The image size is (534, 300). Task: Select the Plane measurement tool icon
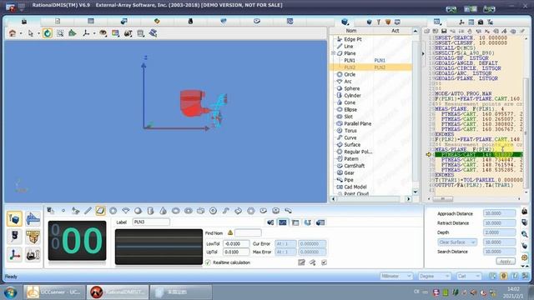tap(100, 211)
